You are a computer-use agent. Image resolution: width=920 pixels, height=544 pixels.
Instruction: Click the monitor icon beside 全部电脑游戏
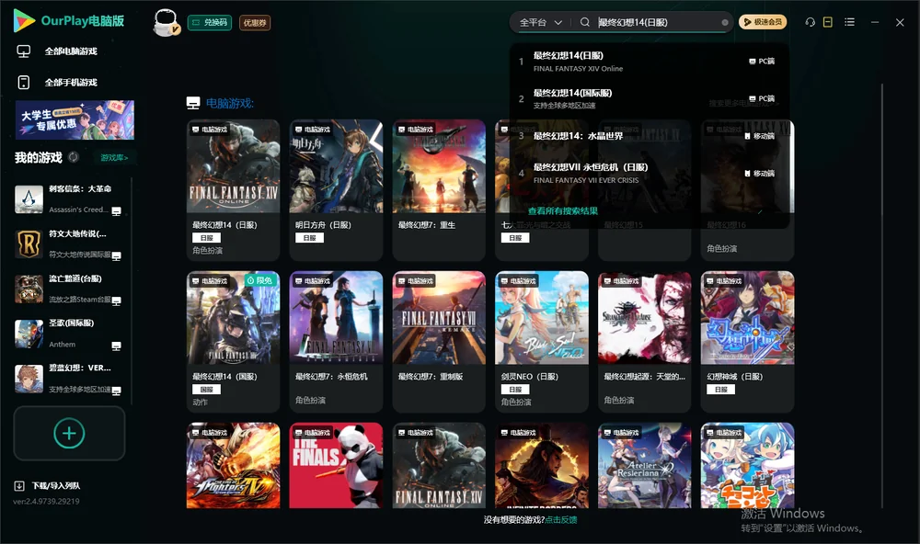pyautogui.click(x=24, y=51)
